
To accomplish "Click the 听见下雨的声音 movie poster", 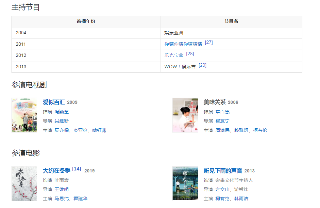I will click(185, 183).
